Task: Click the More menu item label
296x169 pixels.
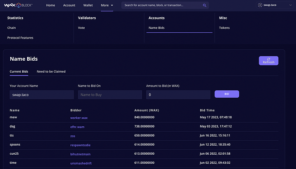Action: click(x=105, y=5)
